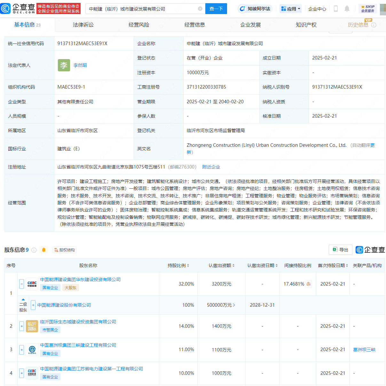
Task: Click the 临沂国际 shareholder logo
Action: (x=32, y=326)
